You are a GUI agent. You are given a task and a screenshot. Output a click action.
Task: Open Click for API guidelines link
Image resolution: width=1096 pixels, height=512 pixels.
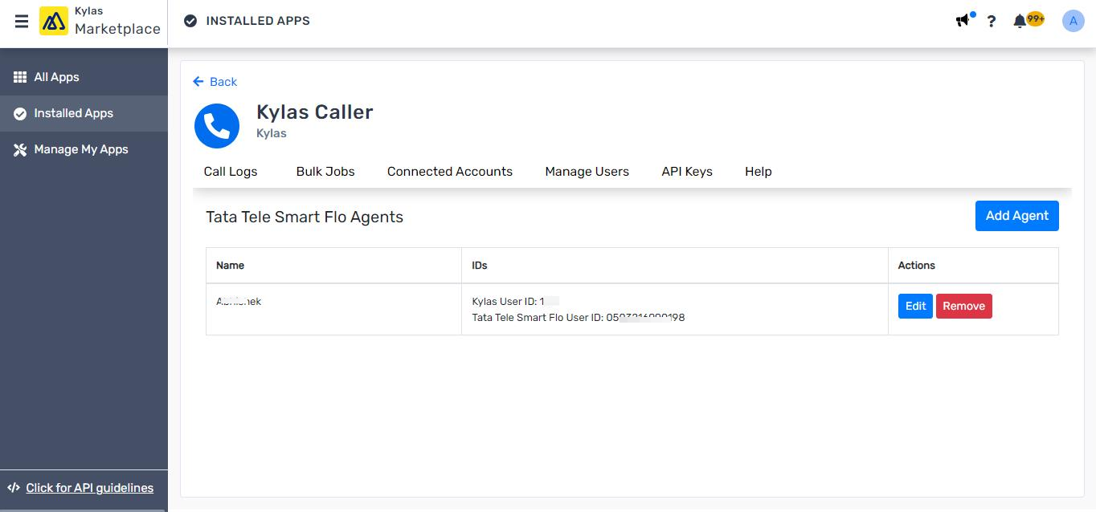[x=89, y=488]
